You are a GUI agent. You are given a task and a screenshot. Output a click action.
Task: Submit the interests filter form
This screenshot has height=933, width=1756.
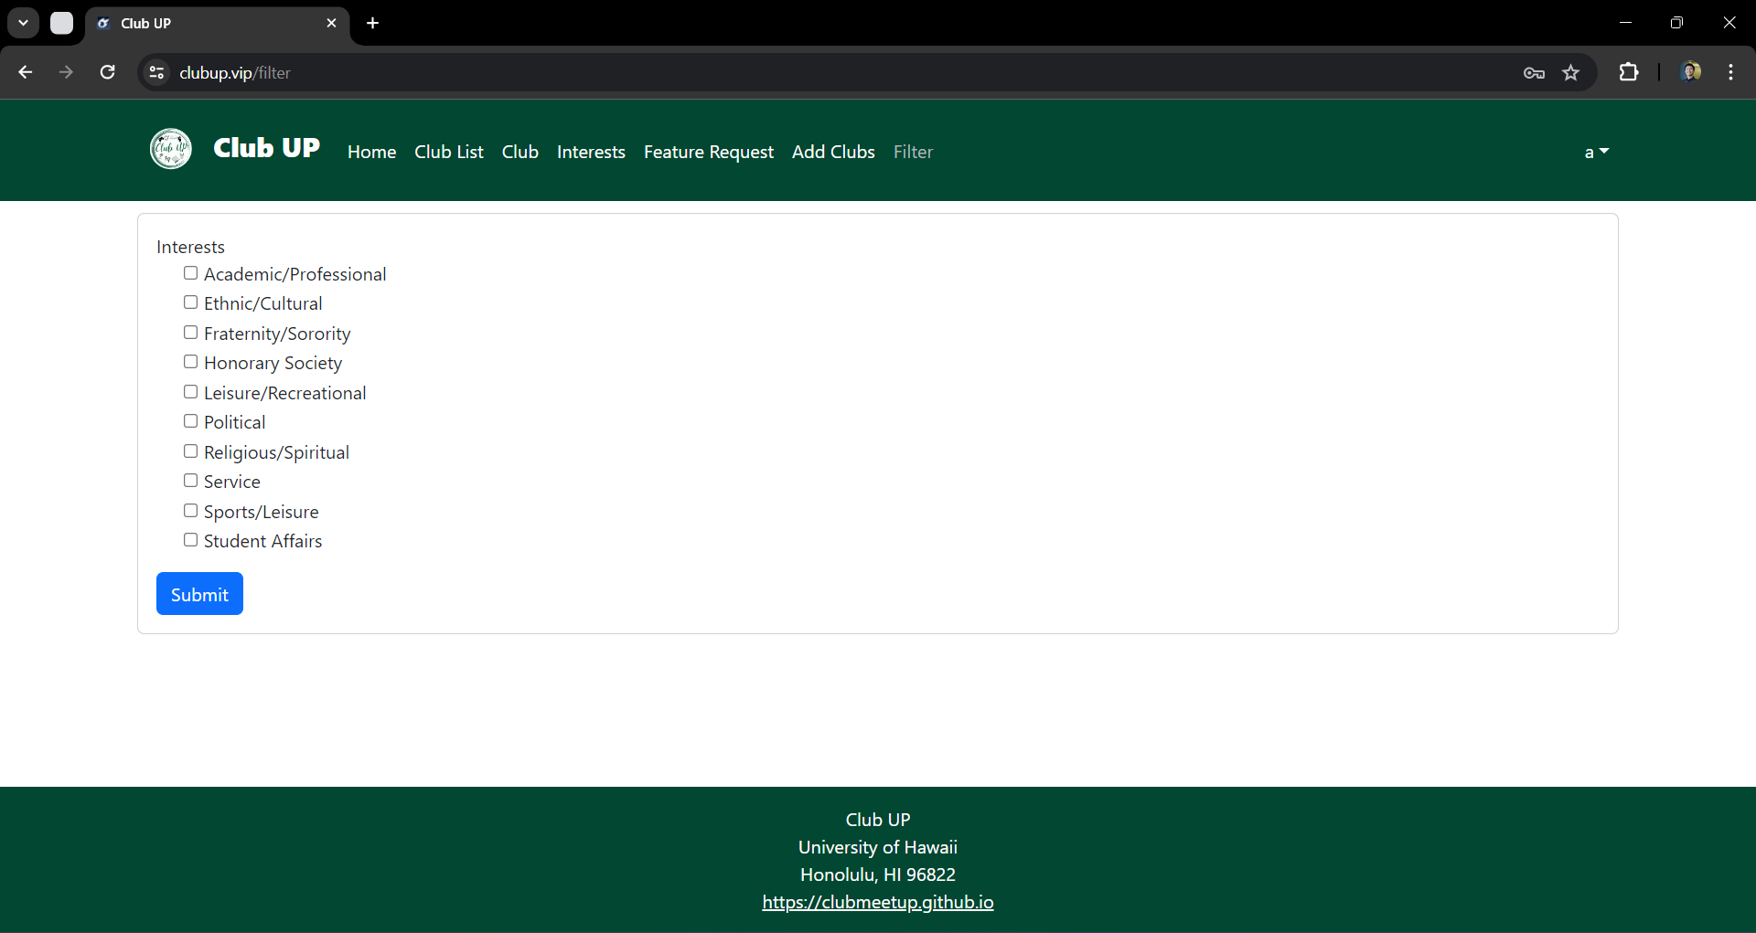point(199,594)
